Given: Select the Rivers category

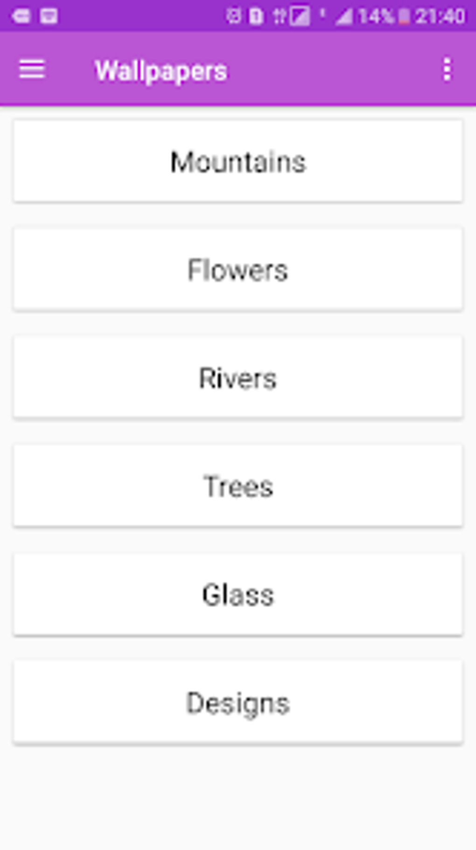Looking at the screenshot, I should (238, 378).
